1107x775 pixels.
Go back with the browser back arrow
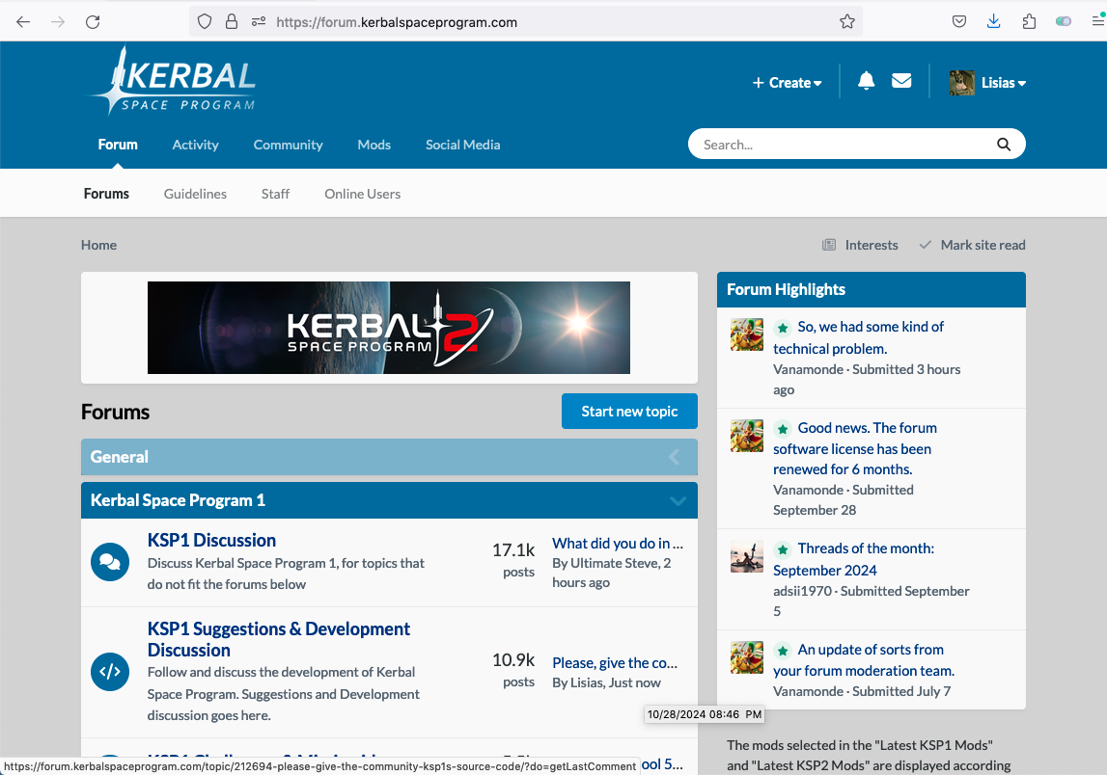click(x=22, y=22)
